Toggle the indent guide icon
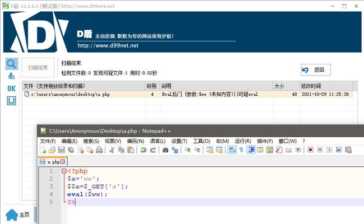The height and width of the screenshot is (224, 364). pos(251,150)
